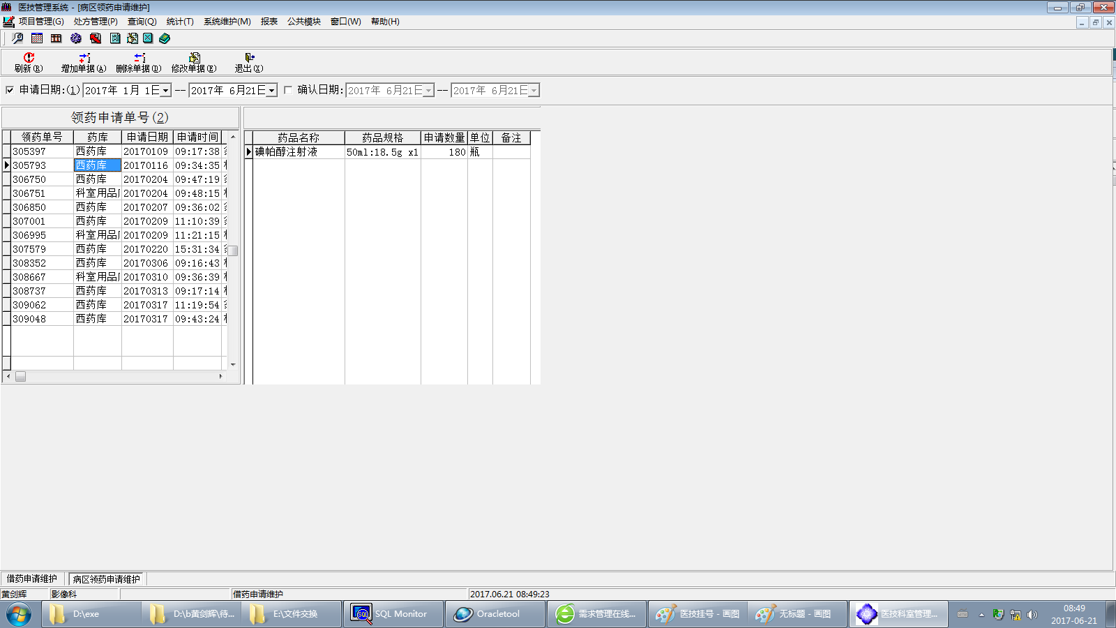Select request row 309062
The width and height of the screenshot is (1116, 628).
click(x=116, y=305)
